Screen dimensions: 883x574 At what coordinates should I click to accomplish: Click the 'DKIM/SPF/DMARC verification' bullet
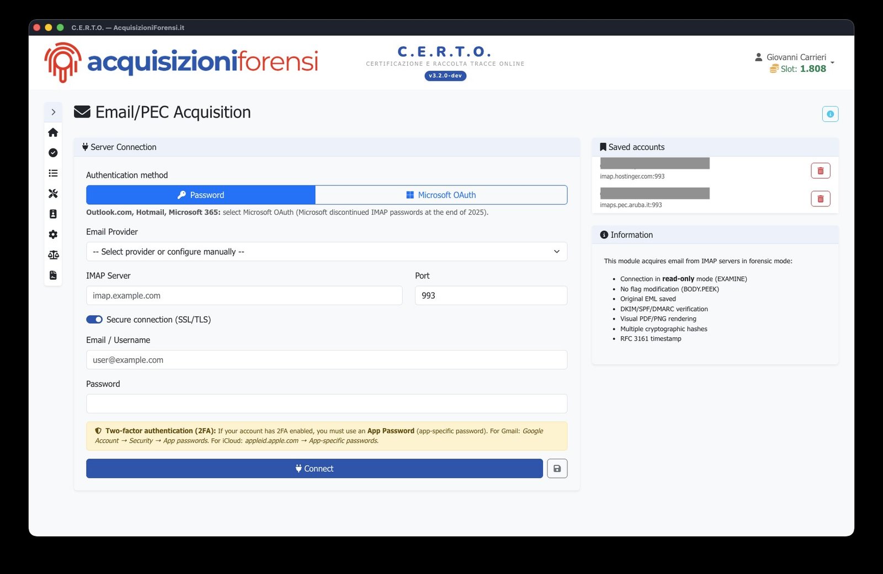tap(664, 309)
